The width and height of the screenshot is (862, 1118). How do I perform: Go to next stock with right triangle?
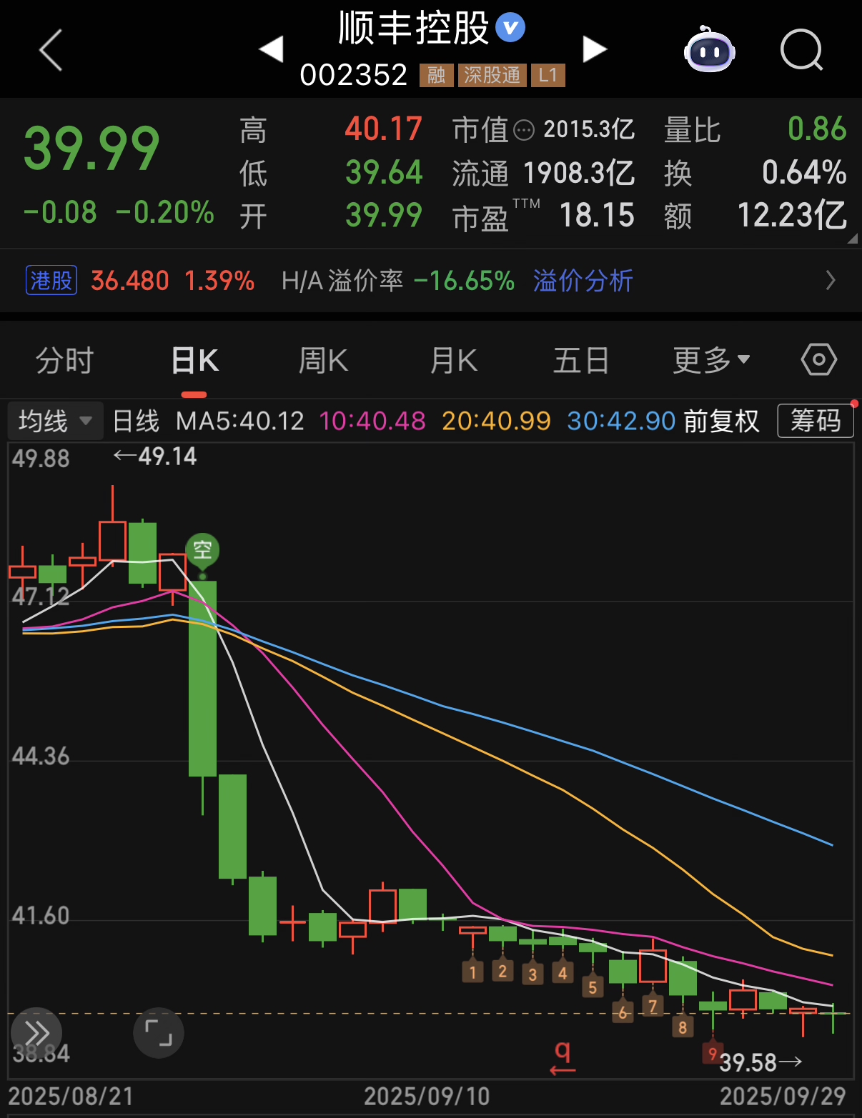(595, 49)
